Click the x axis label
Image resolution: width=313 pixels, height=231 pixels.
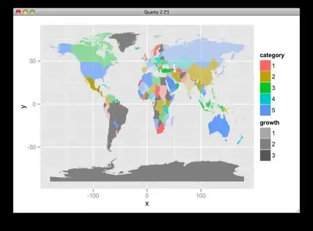click(147, 203)
